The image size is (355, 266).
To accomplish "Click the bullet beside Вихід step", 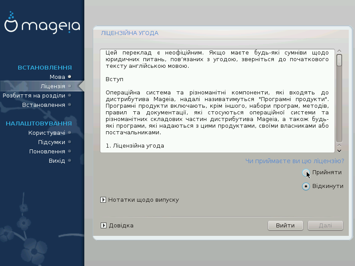I will click(70, 160).
